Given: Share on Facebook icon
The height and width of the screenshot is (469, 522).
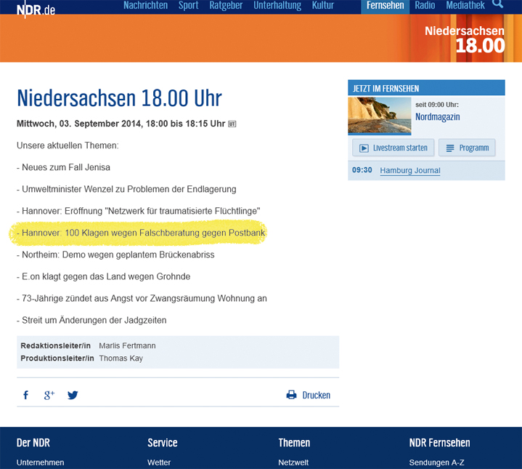Looking at the screenshot, I should tap(25, 395).
